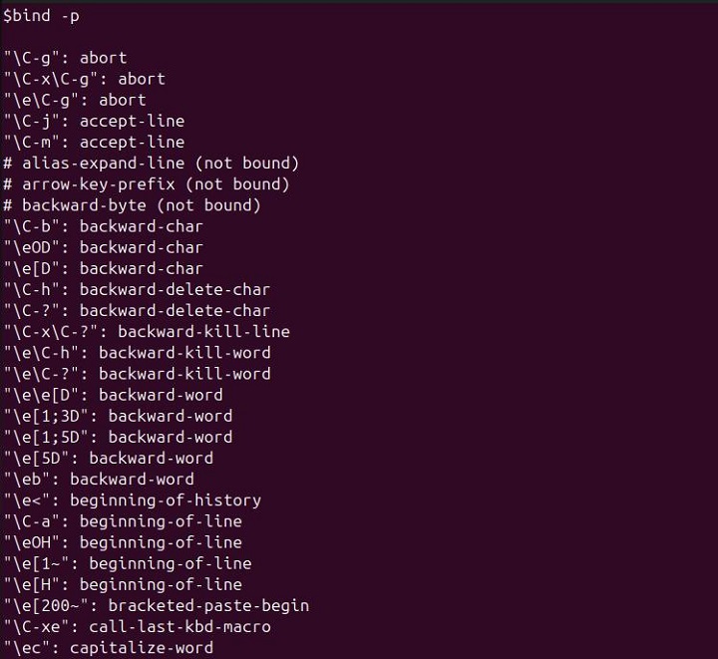
Task: Click the "\e\C-h": backward-kill-word line
Action: point(137,353)
